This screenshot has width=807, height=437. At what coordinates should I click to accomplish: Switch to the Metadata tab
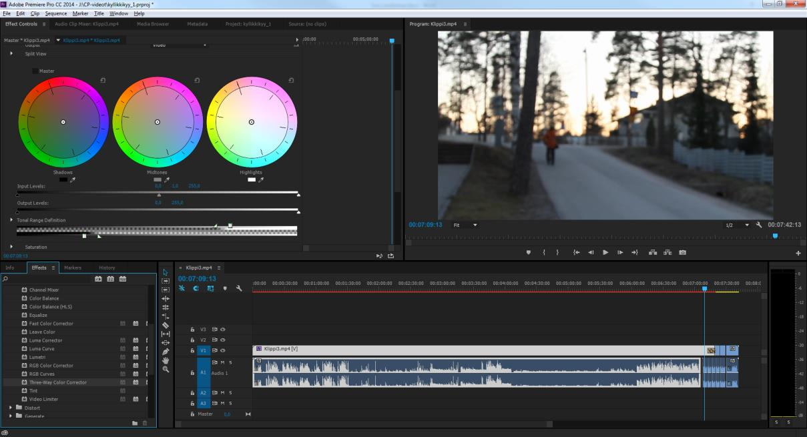pyautogui.click(x=197, y=24)
